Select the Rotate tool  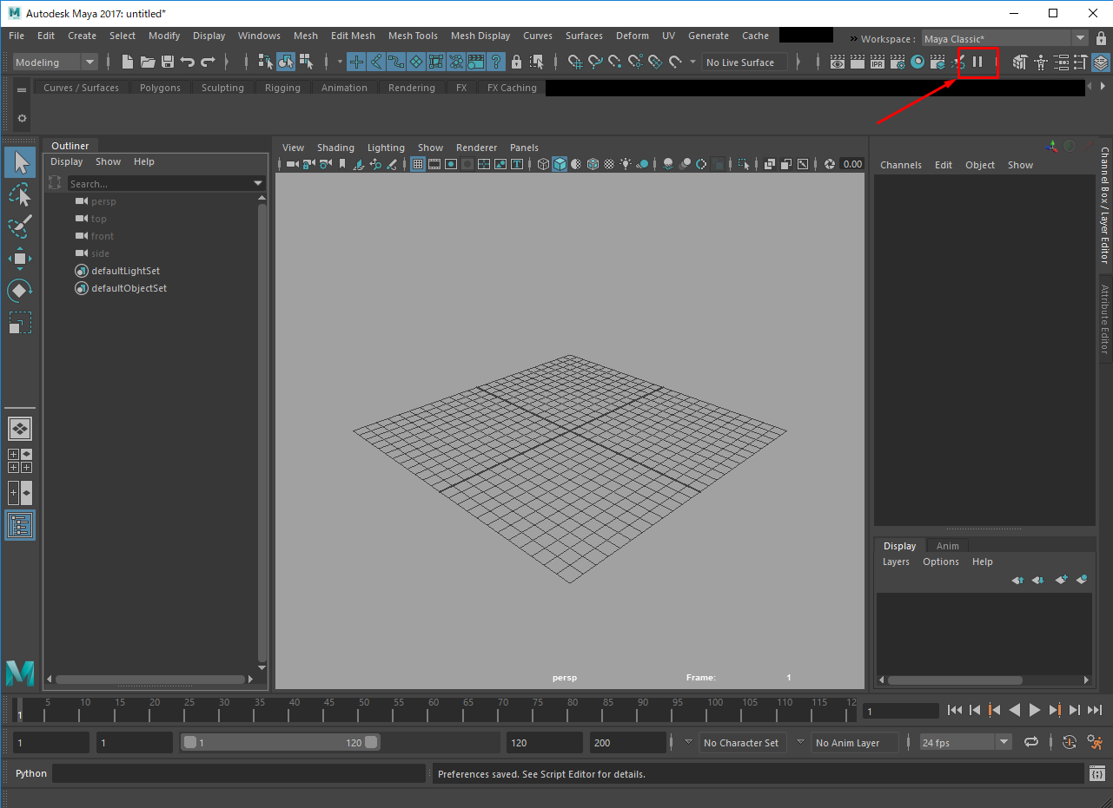(20, 291)
